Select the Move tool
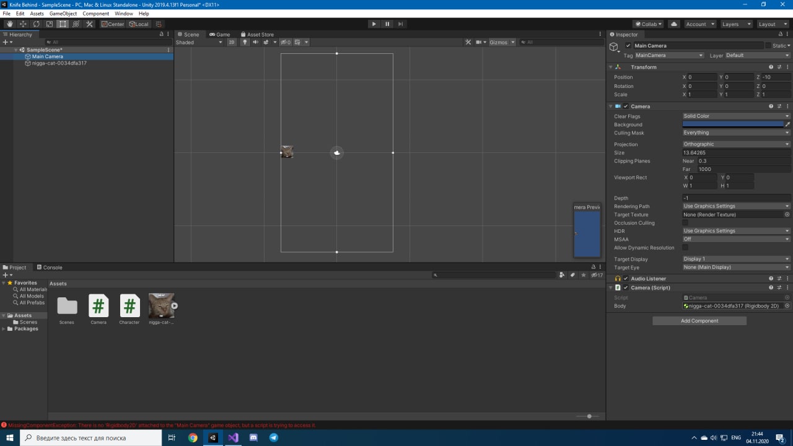Viewport: 793px width, 446px height. 23,24
